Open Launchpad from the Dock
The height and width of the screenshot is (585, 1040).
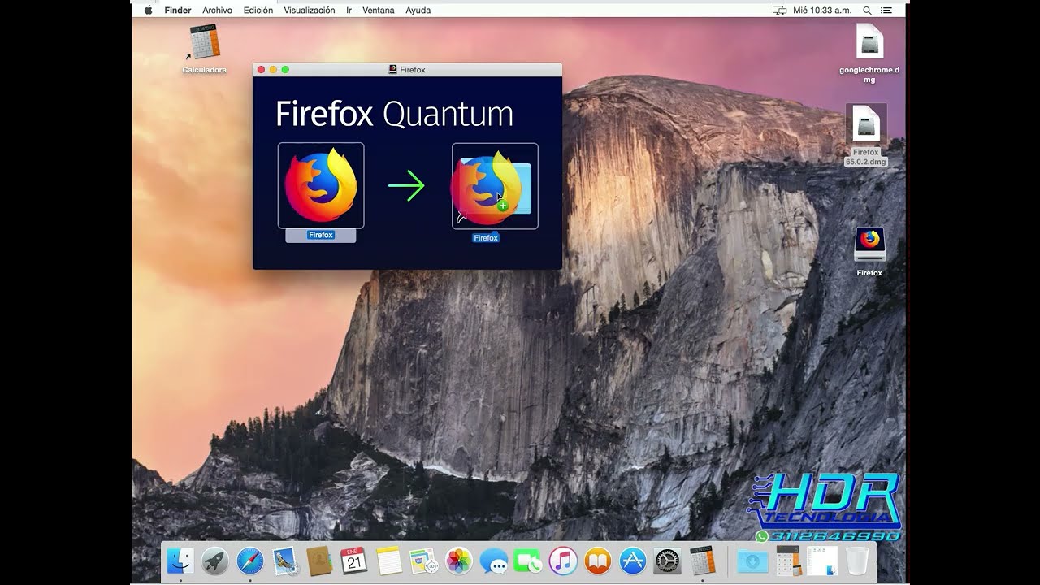(x=215, y=561)
